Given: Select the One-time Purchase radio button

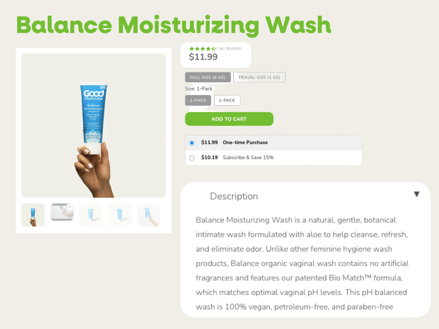Looking at the screenshot, I should 192,143.
